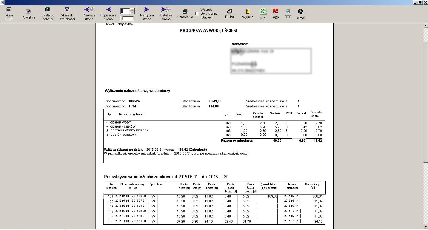Export the report to PDF
This screenshot has width=428, height=230.
coord(276,14)
